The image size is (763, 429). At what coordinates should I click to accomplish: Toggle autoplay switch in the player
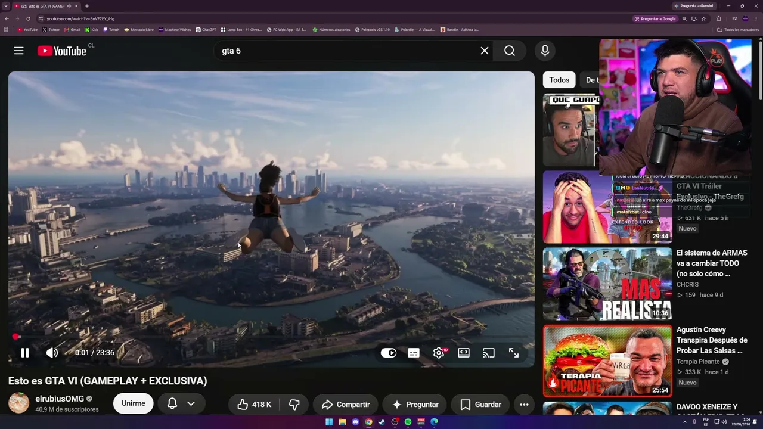(x=389, y=353)
